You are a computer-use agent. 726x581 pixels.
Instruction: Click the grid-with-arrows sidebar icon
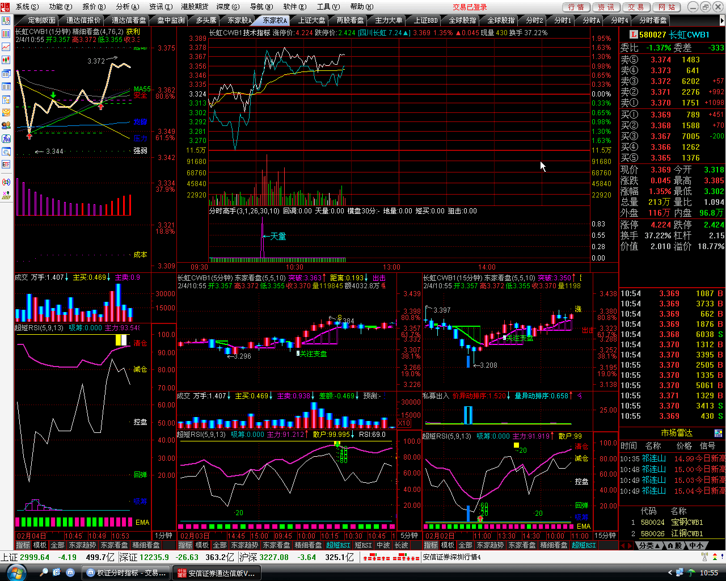pyautogui.click(x=6, y=195)
